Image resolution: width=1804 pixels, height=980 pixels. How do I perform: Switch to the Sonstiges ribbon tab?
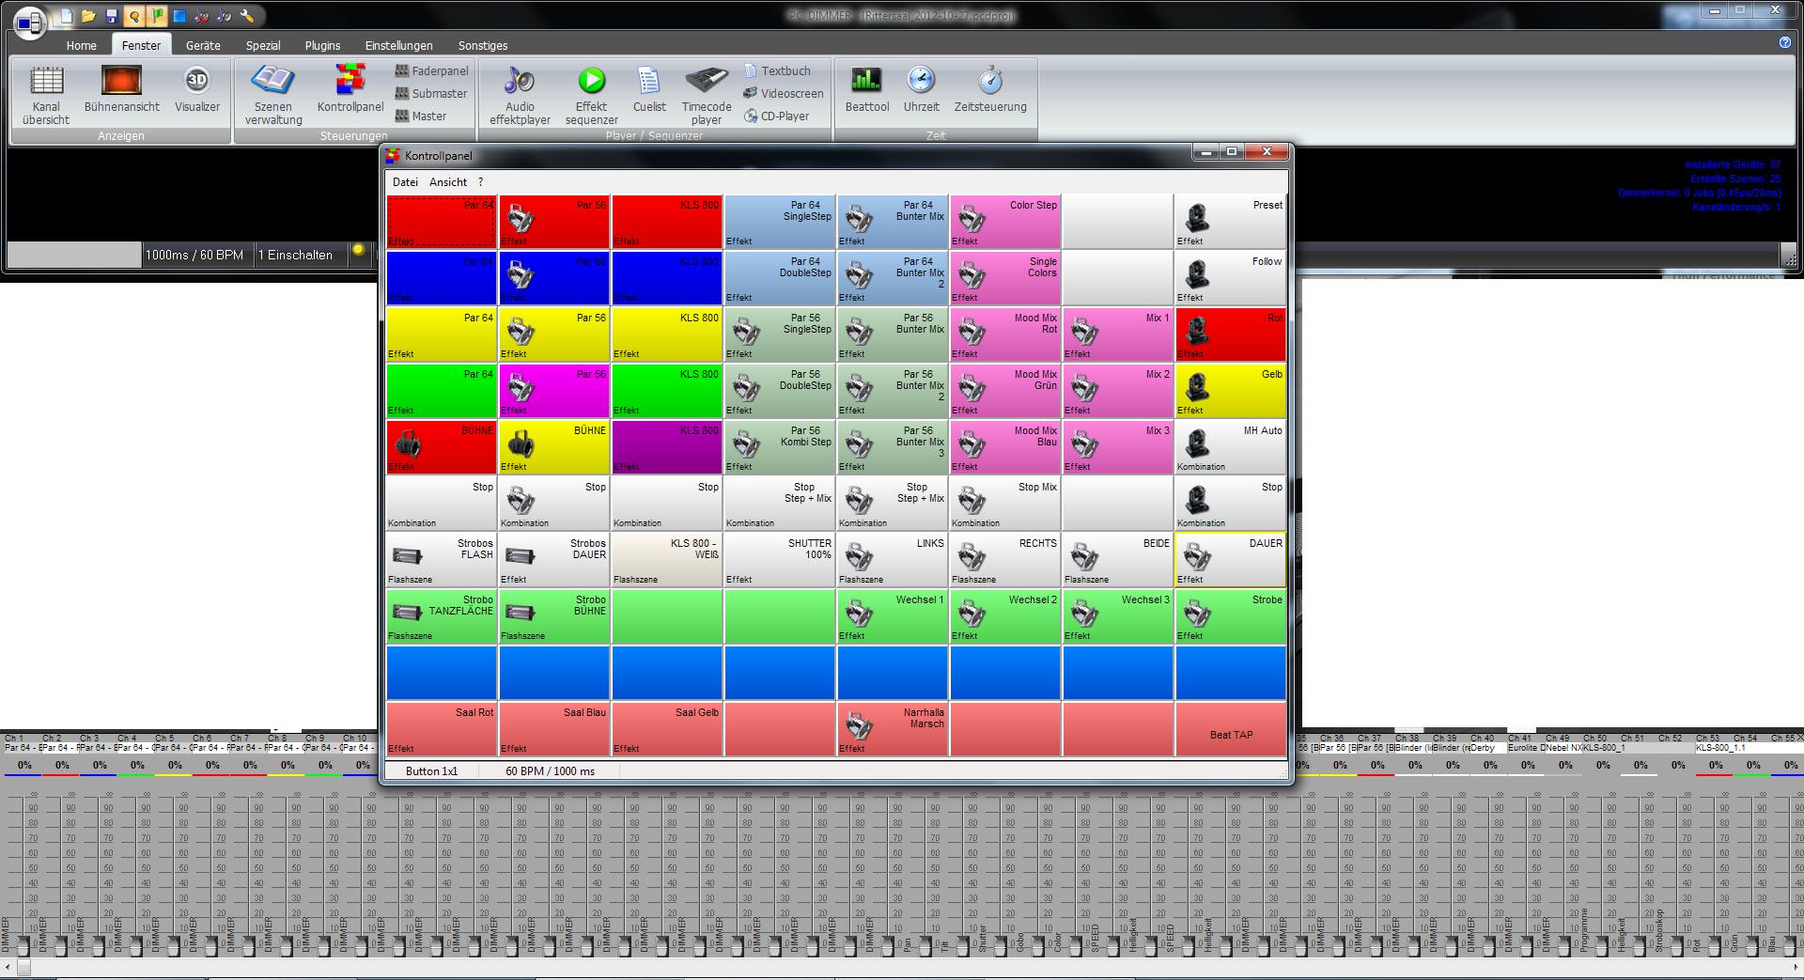[x=483, y=45]
